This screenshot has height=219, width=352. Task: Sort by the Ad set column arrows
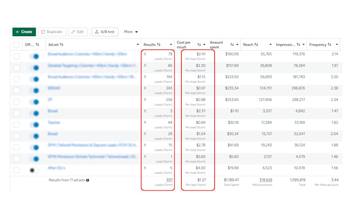point(62,45)
